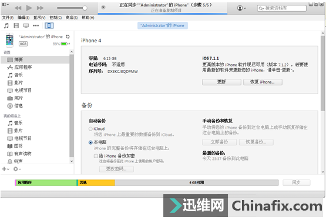Viewport: 326px width, 220px height.
Task: Open the 帮助(H) menu
Action: (x=88, y=18)
